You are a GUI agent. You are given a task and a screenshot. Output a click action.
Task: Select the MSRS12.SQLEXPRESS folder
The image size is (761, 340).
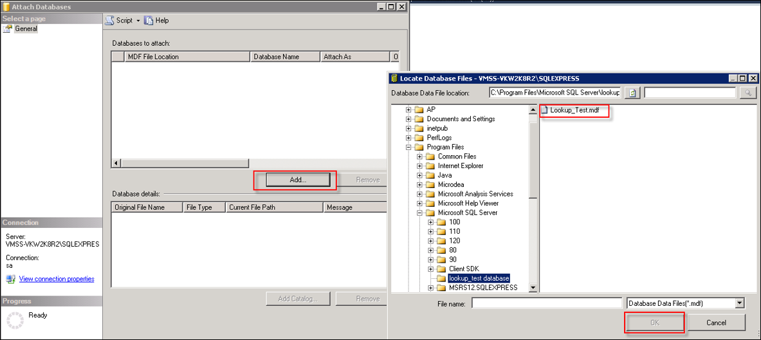point(483,288)
